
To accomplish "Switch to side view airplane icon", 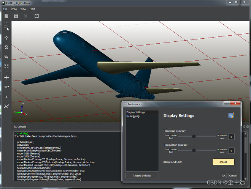I will tap(6, 87).
